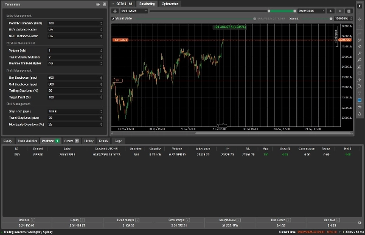Sort positions by Created column header
This screenshot has height=235, width=365.
tap(106, 149)
